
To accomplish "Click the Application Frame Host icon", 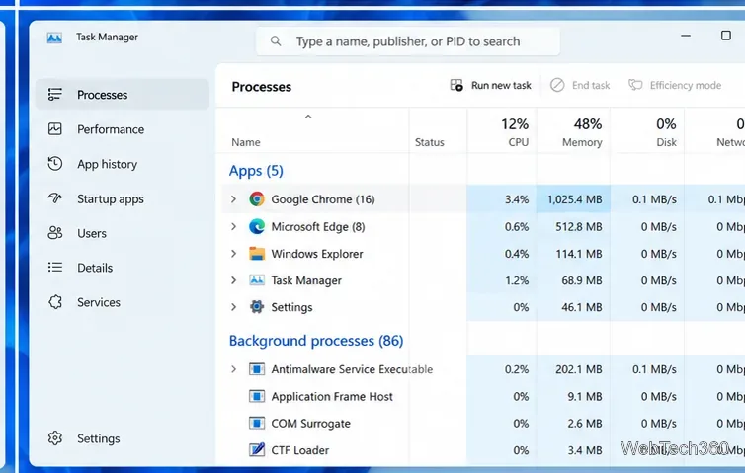I will pyautogui.click(x=257, y=396).
